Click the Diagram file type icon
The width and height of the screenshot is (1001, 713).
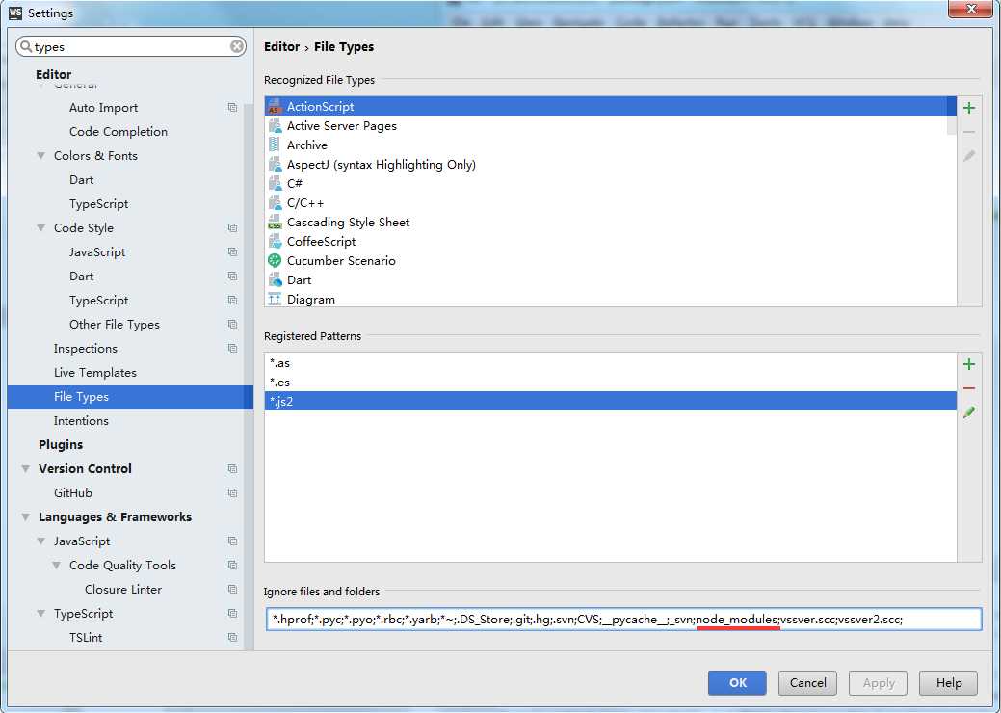(x=275, y=299)
